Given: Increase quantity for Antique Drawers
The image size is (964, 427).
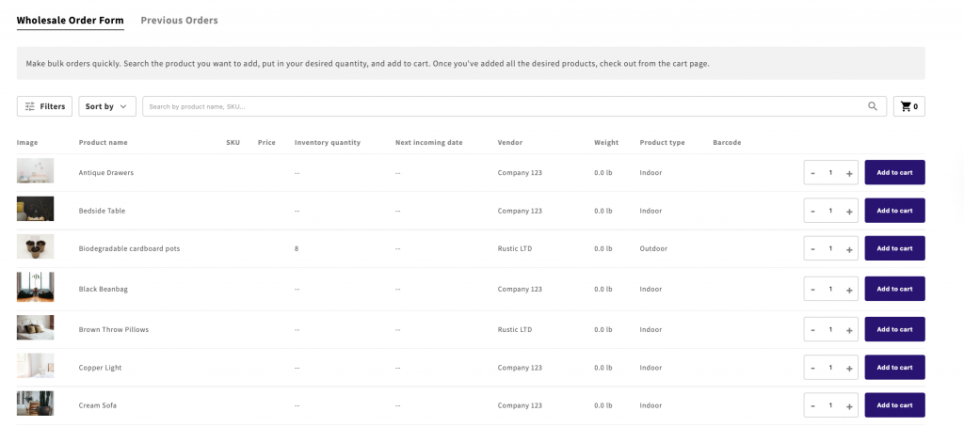Looking at the screenshot, I should 849,173.
